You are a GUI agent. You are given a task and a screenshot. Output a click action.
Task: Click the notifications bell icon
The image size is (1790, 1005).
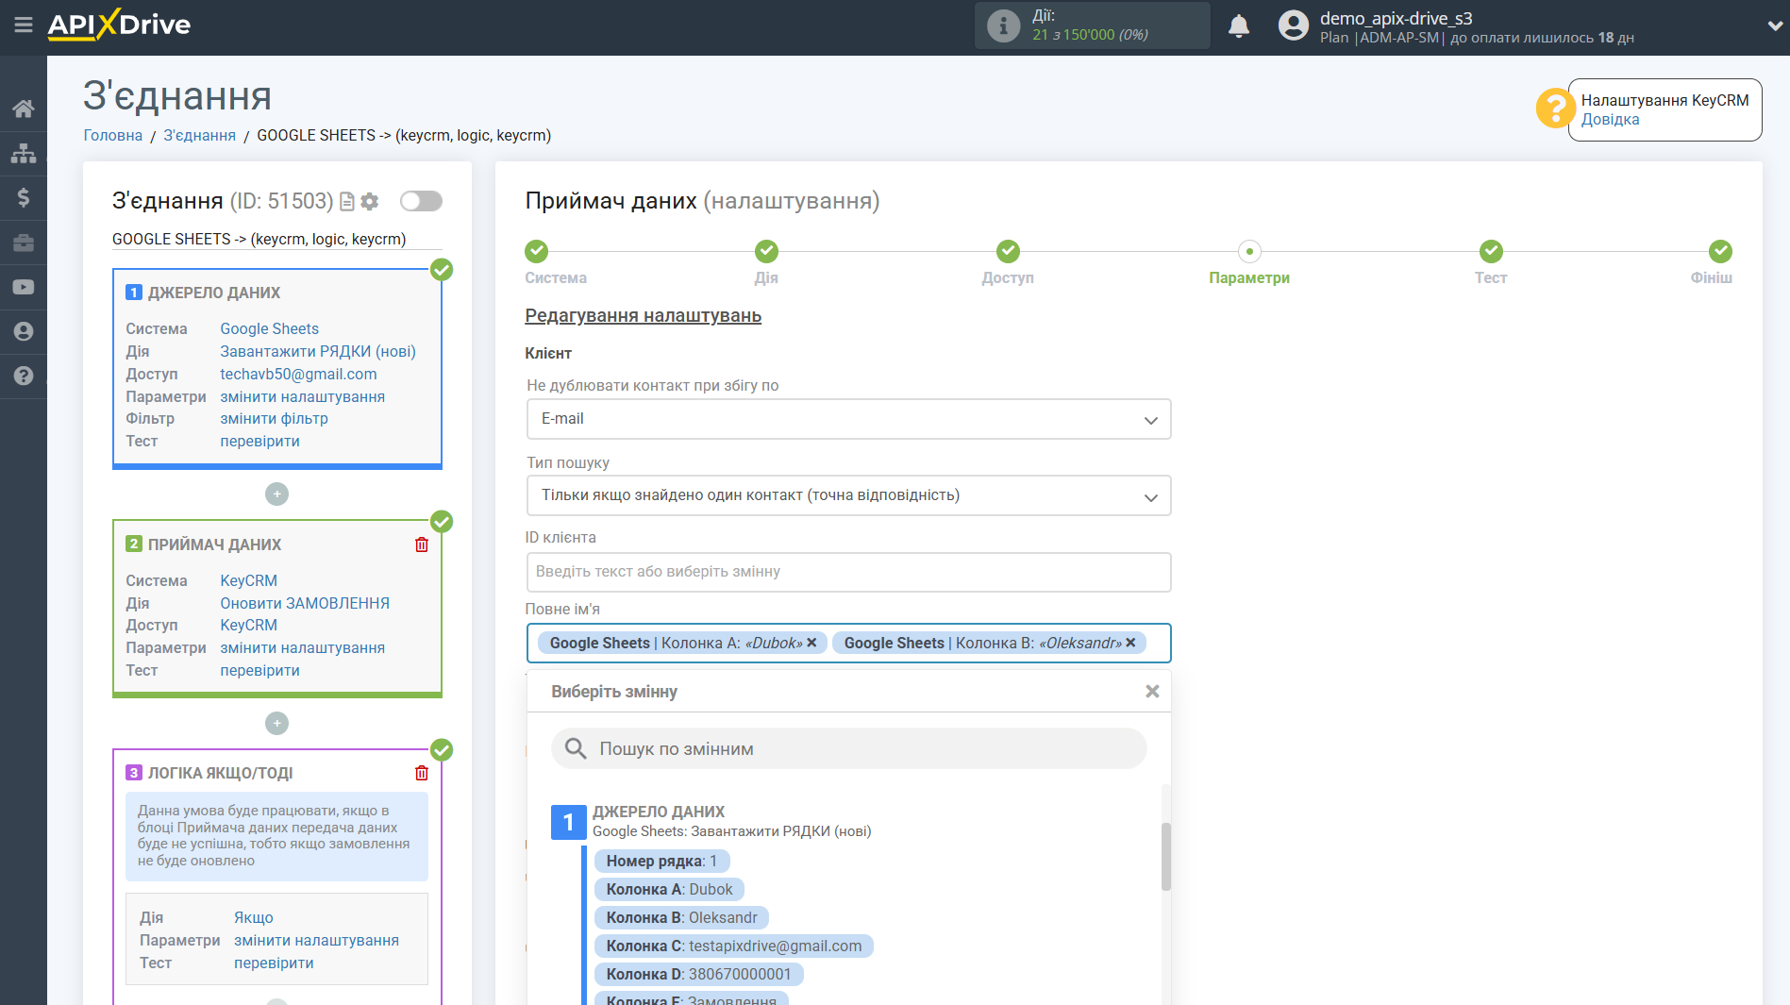coord(1239,25)
